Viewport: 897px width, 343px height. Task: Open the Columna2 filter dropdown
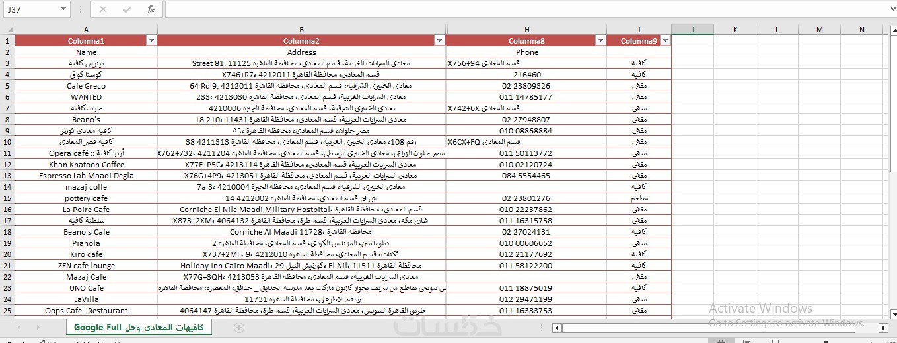pyautogui.click(x=440, y=41)
